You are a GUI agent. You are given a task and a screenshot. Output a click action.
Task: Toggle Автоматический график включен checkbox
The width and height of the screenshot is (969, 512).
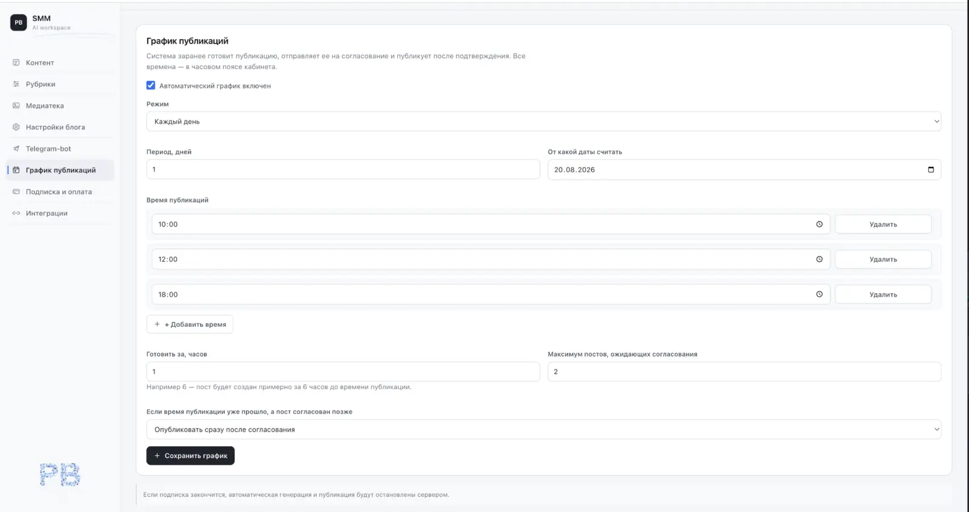(x=151, y=85)
